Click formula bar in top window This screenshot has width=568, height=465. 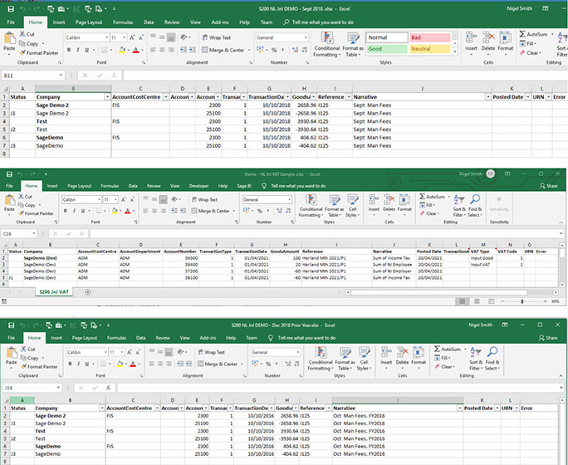[344, 76]
